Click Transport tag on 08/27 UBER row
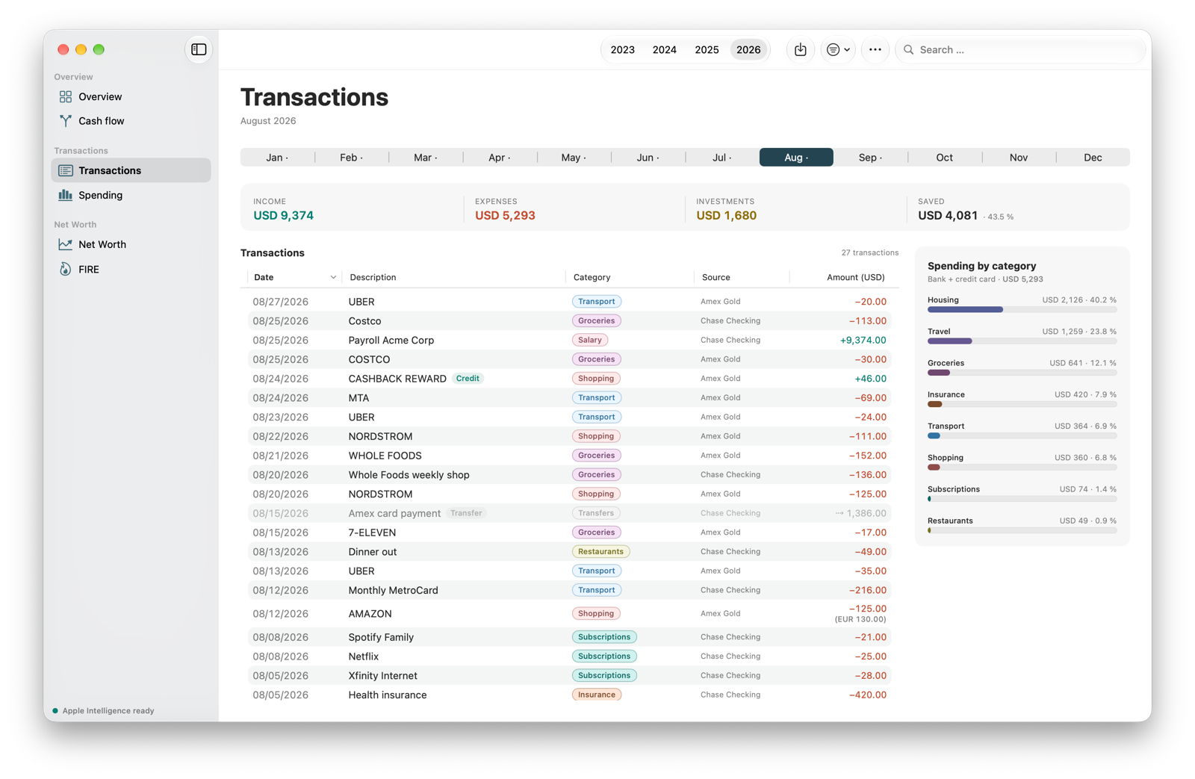The image size is (1195, 779). click(596, 302)
